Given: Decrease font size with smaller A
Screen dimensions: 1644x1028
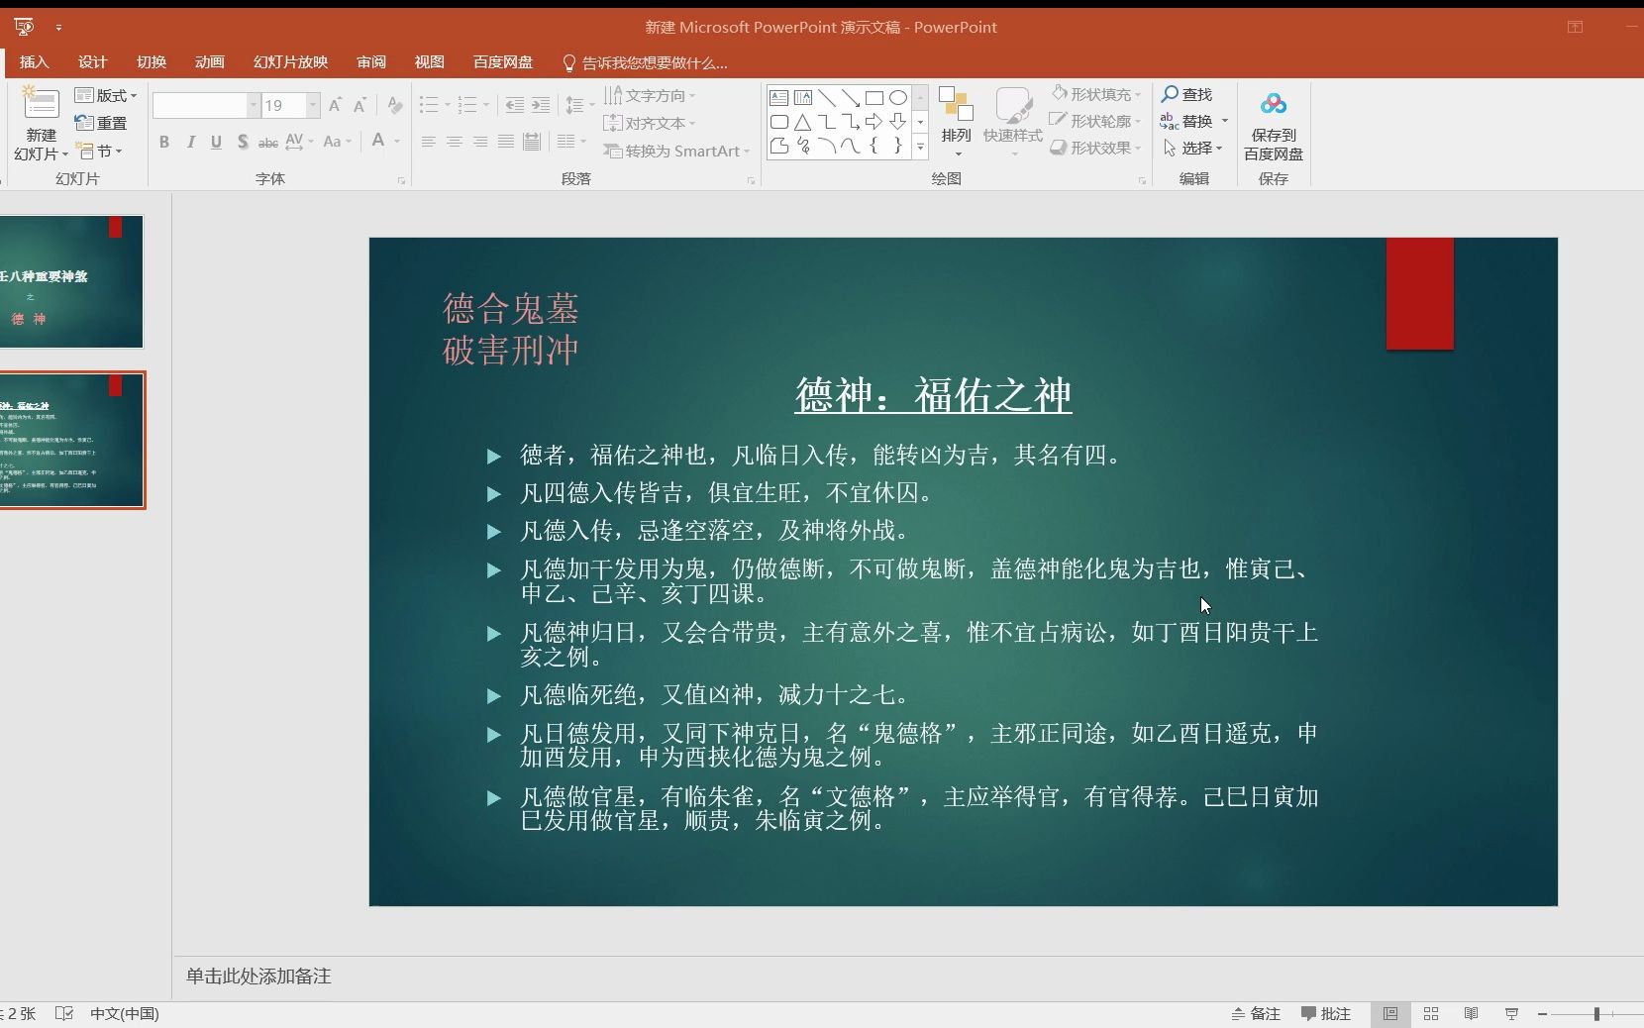Looking at the screenshot, I should point(360,105).
